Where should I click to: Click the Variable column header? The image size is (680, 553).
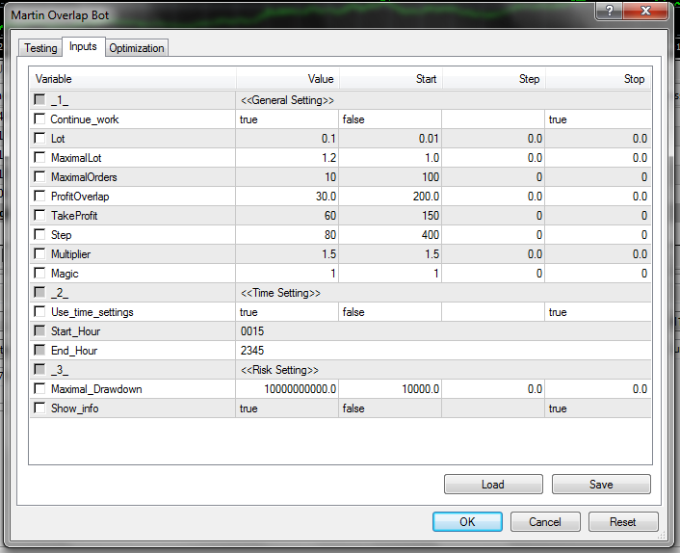point(133,78)
